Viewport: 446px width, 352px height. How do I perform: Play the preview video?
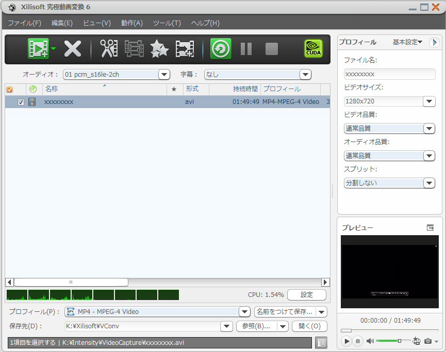point(346,341)
